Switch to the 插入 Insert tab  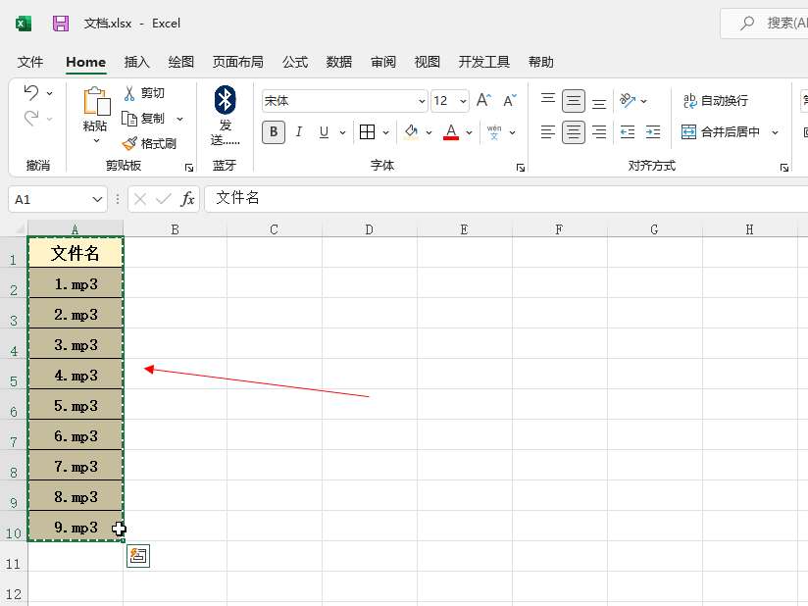[137, 62]
